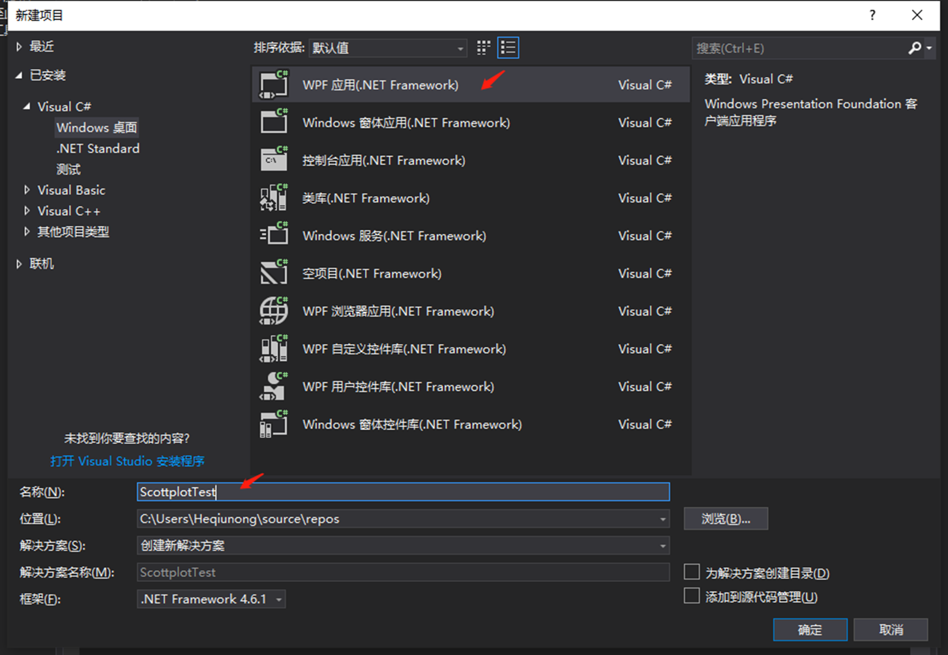Image resolution: width=948 pixels, height=655 pixels.
Task: Select WPF 用户控件库(.NET Framework) template
Action: [471, 387]
